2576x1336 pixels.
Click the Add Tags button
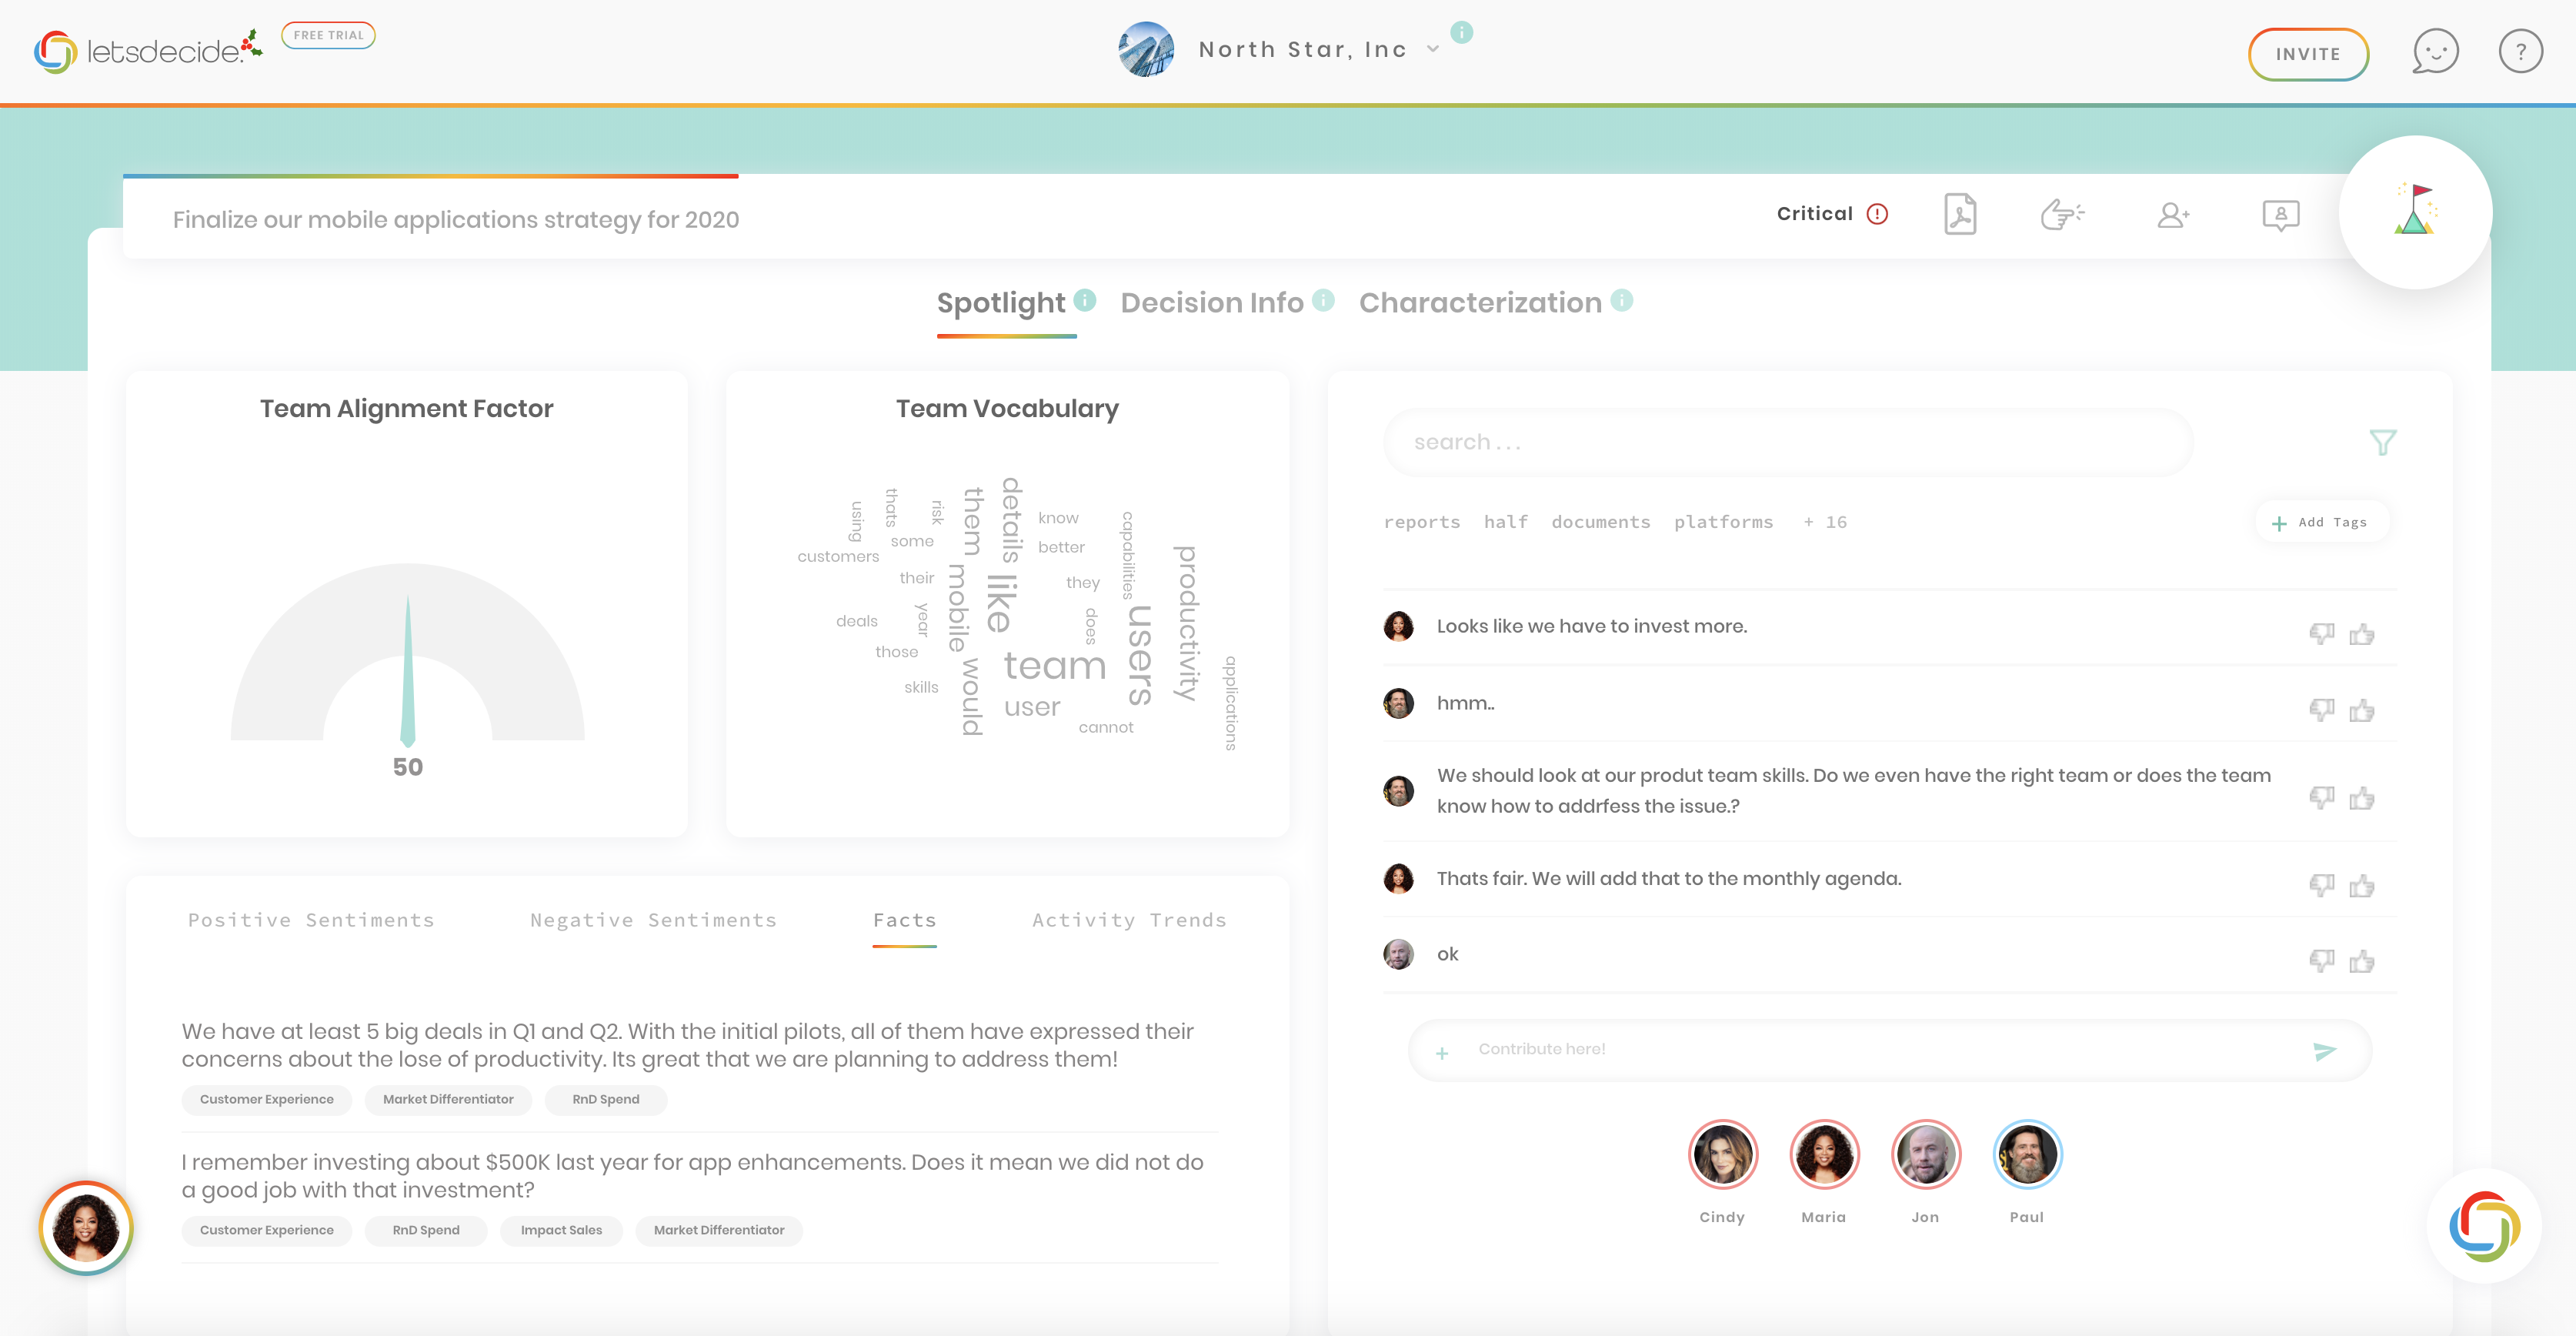point(2322,522)
